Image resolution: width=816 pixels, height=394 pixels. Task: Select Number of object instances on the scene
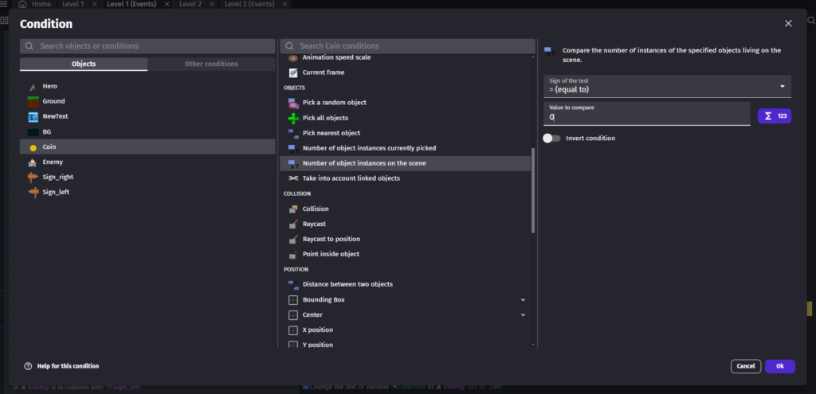click(406, 164)
